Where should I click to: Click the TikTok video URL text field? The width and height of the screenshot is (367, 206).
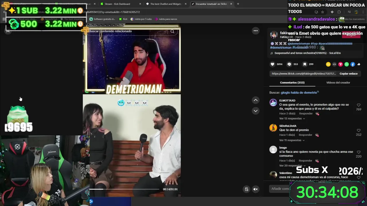pos(303,74)
